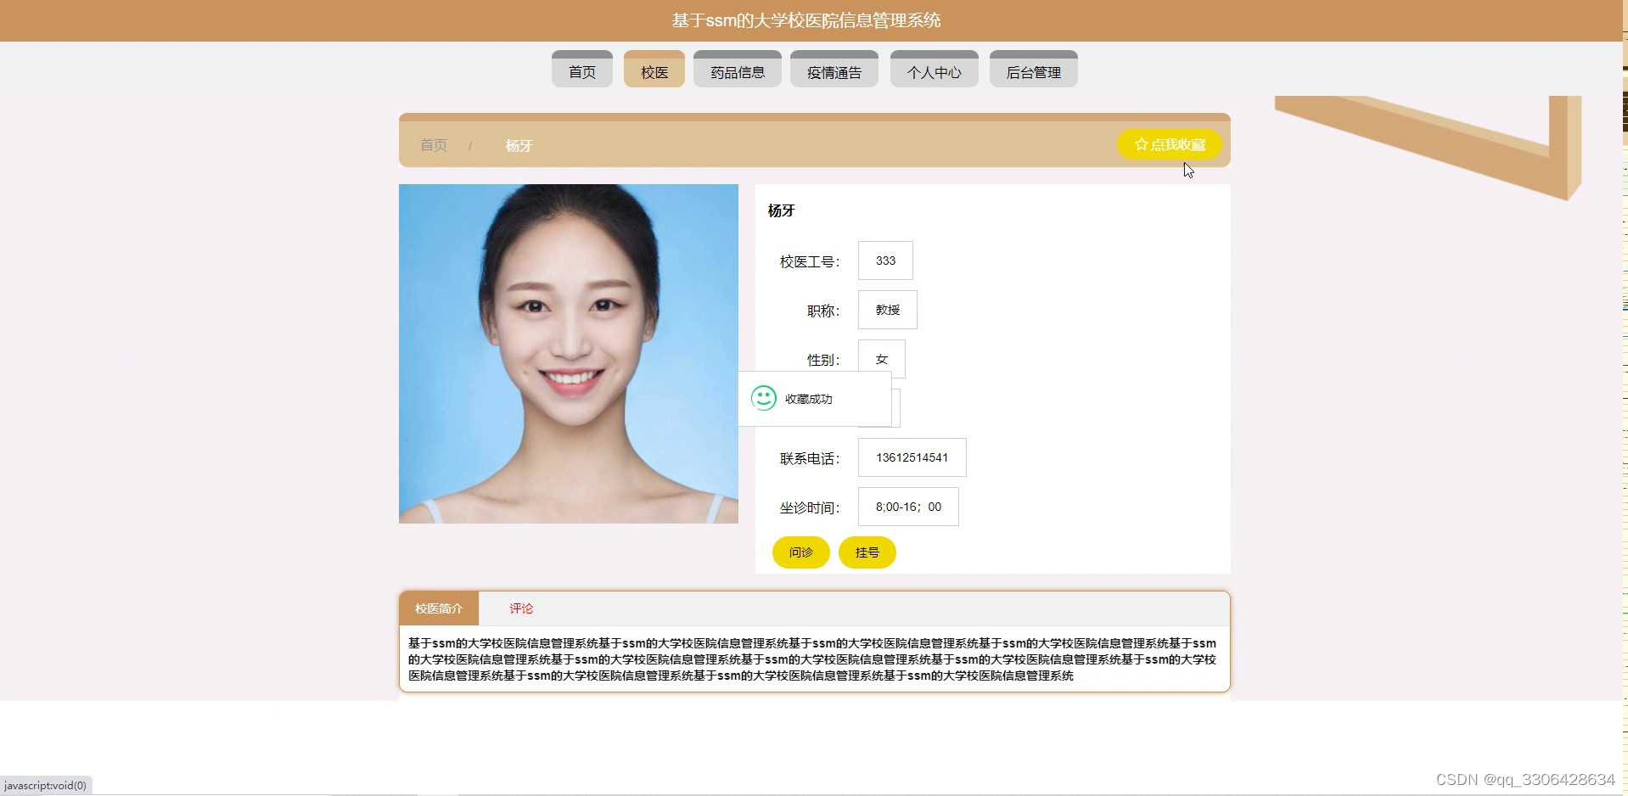The height and width of the screenshot is (796, 1628).
Task: Select the 校医 navigation tab
Action: 654,70
